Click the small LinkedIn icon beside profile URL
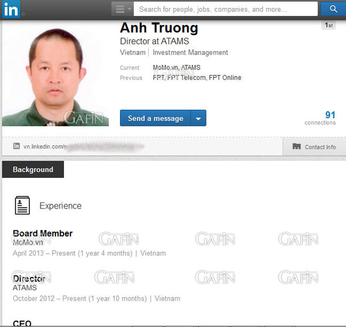The height and width of the screenshot is (327, 346). (x=16, y=147)
